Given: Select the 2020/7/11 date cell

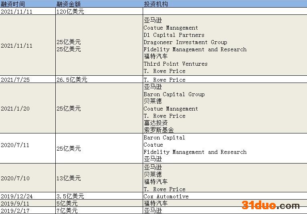Looking at the screenshot, I should point(15,145).
